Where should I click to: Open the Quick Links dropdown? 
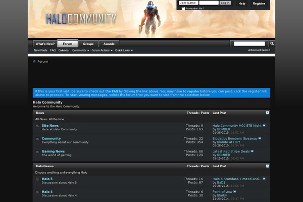click(124, 50)
